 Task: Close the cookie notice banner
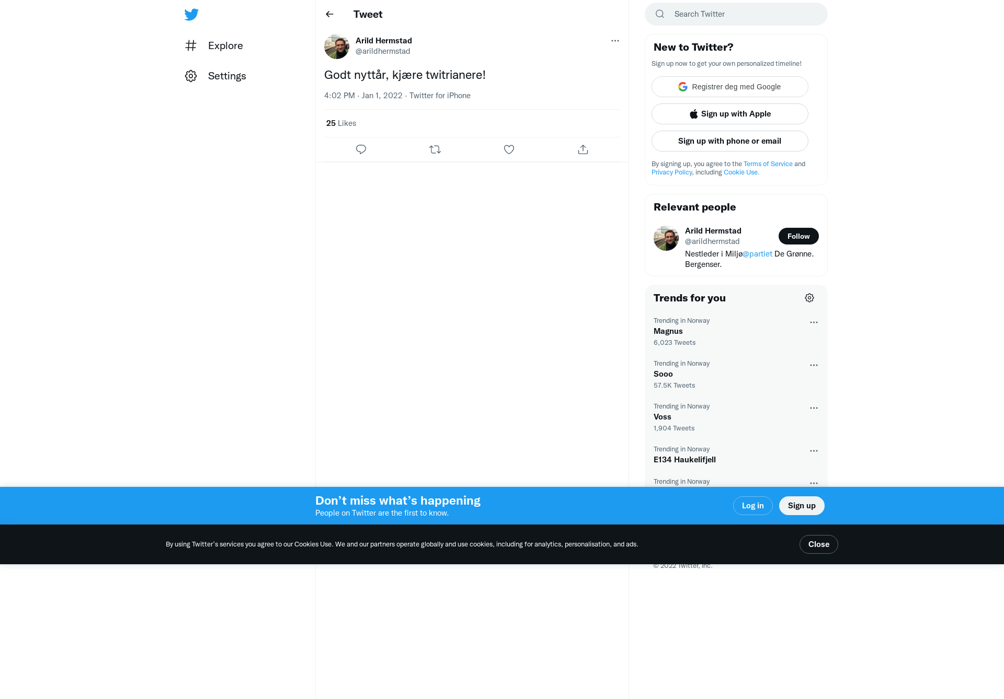tap(818, 544)
